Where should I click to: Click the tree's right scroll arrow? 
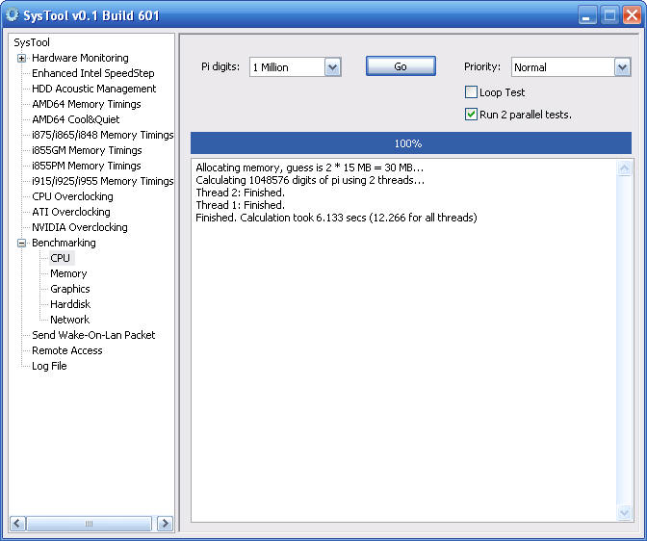[x=165, y=524]
